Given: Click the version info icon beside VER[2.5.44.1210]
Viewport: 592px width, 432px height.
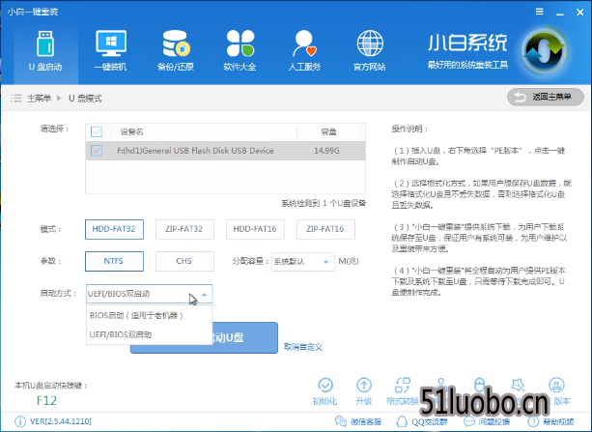Looking at the screenshot, I should 20,421.
